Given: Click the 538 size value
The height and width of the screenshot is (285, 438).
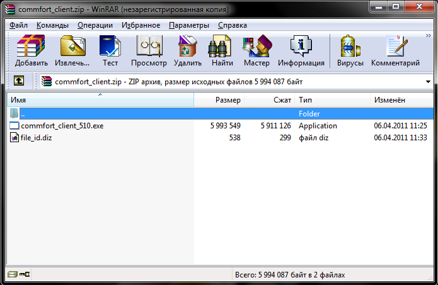Looking at the screenshot, I should pyautogui.click(x=234, y=138).
